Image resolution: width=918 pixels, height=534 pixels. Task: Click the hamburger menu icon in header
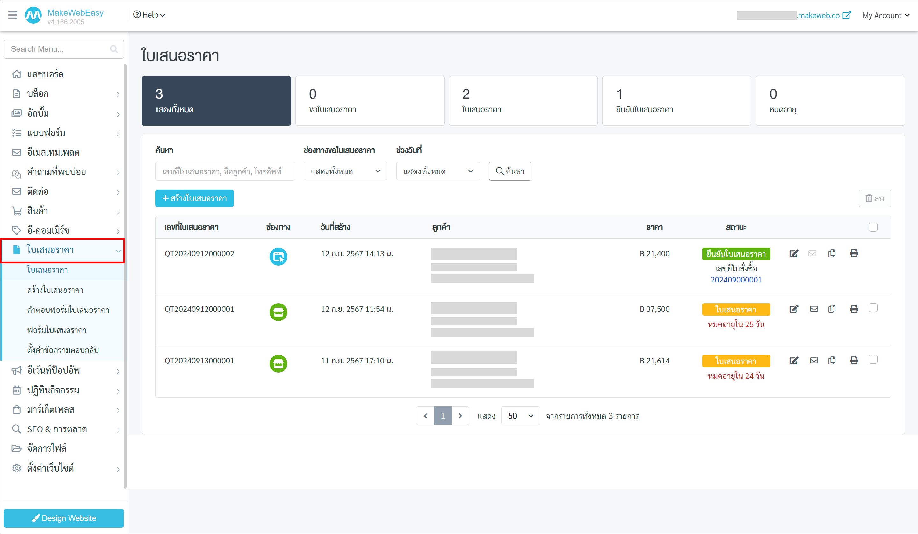pos(13,15)
